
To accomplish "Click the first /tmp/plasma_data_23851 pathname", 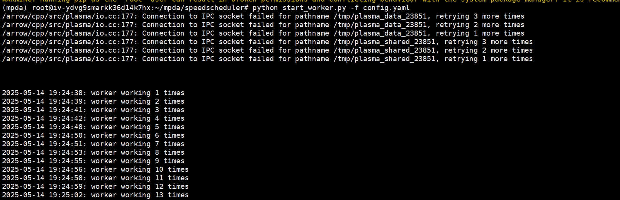I will tap(380, 16).
